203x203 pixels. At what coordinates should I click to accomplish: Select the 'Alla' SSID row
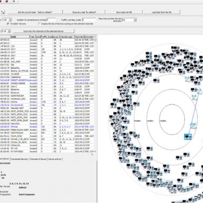point(47,65)
